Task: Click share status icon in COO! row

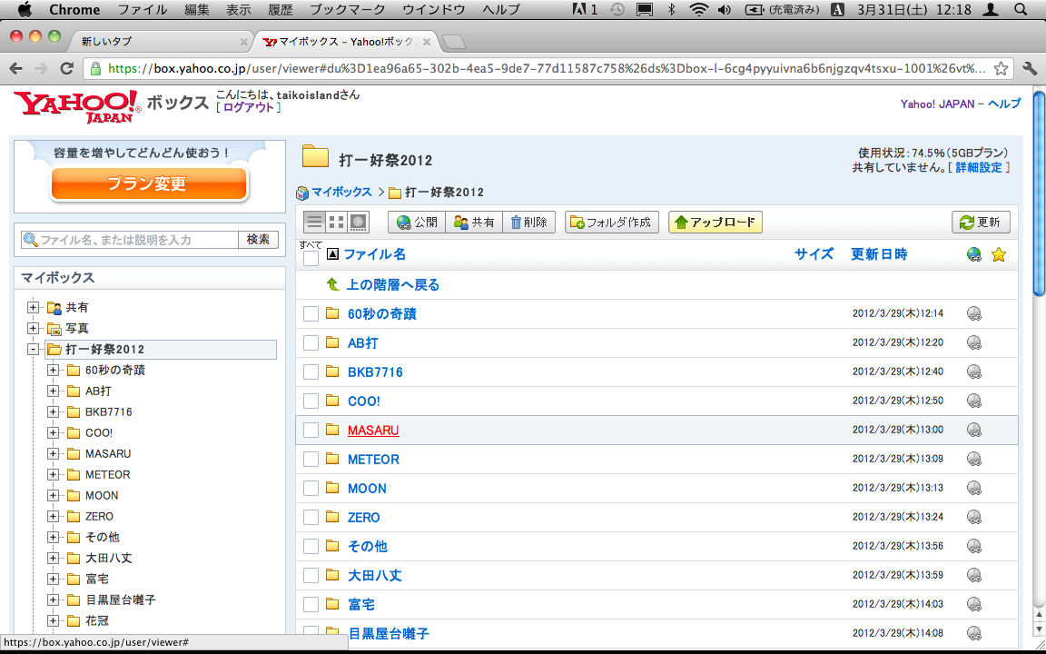Action: click(x=974, y=401)
